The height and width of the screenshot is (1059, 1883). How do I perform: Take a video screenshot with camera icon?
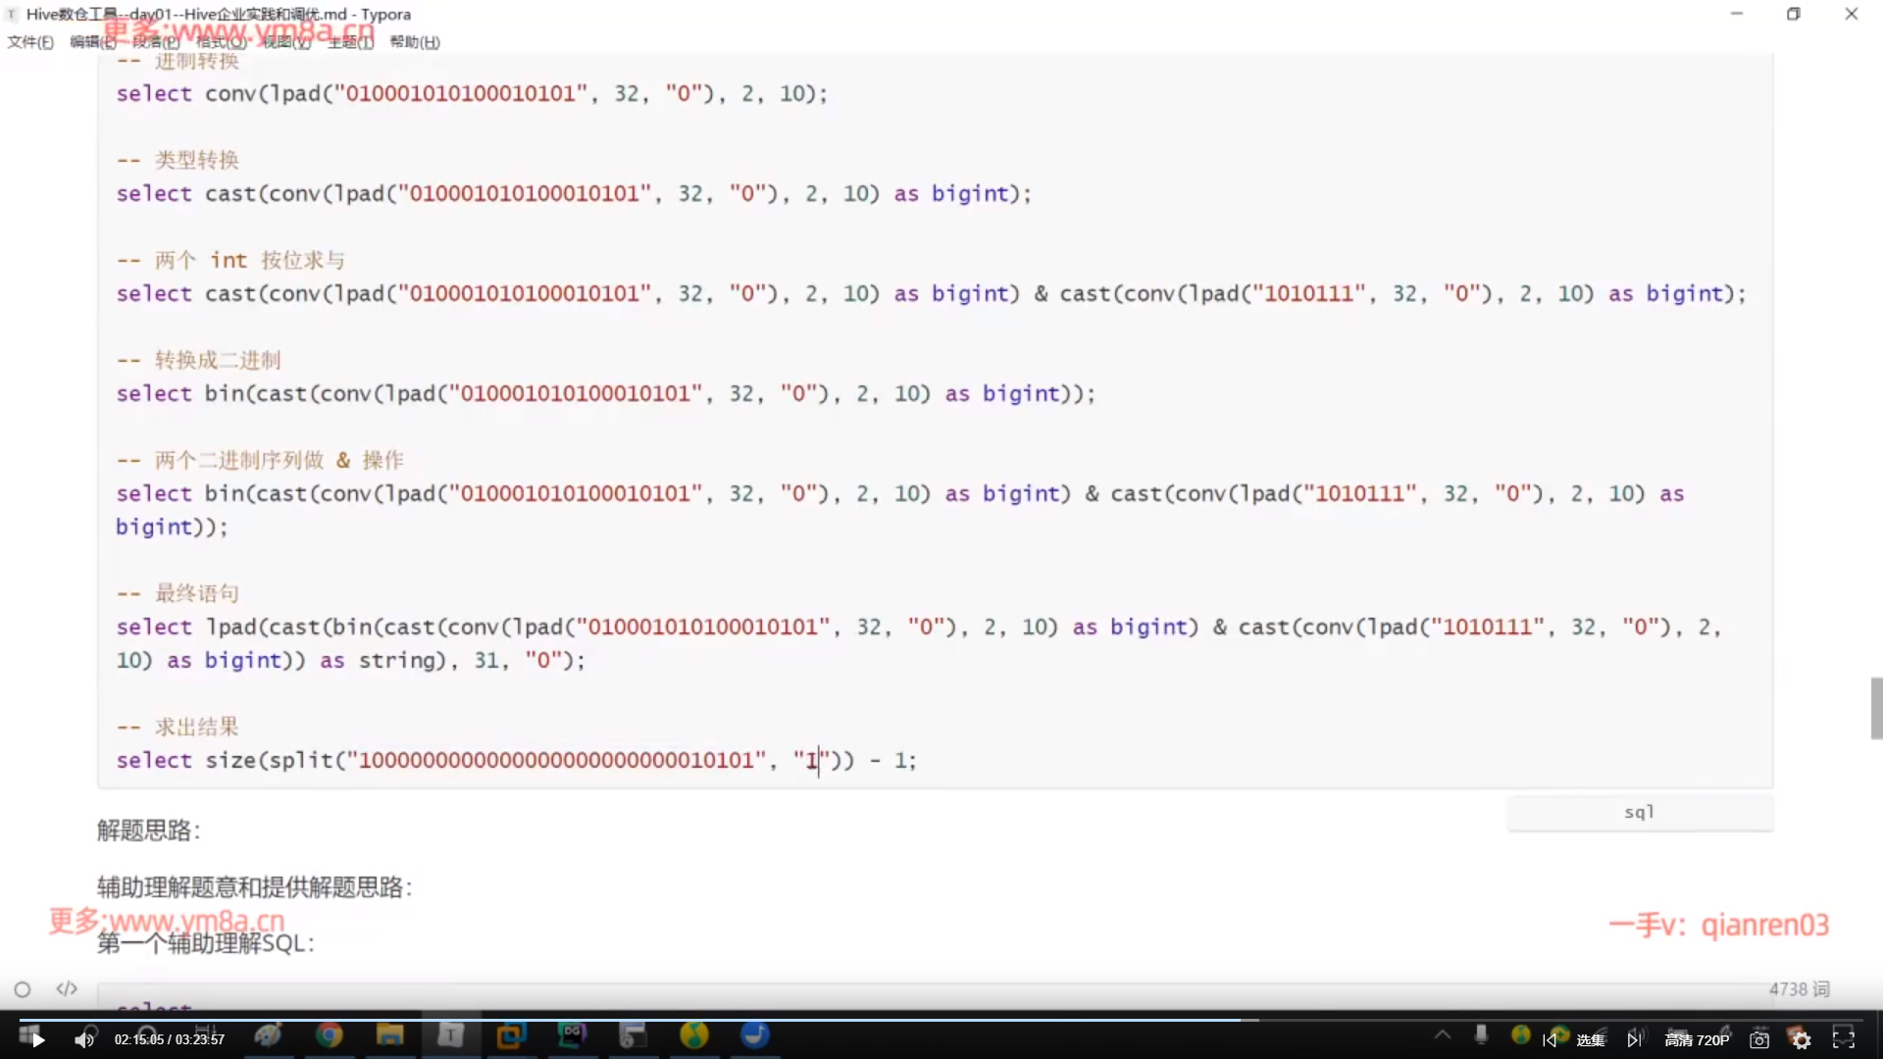click(1759, 1040)
